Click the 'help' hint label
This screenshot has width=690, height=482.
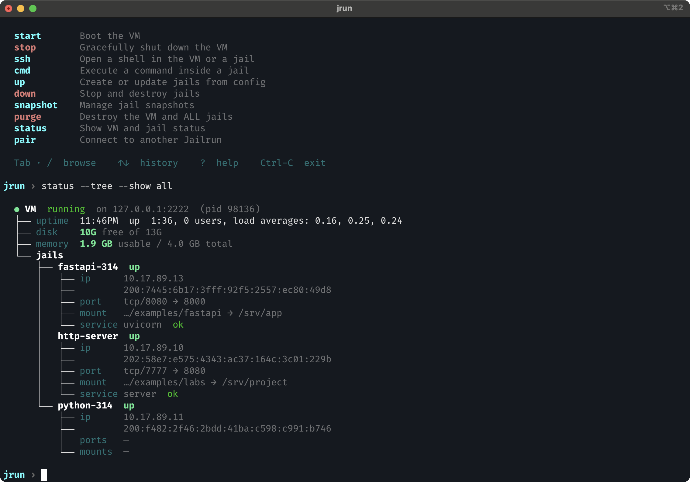tap(227, 163)
